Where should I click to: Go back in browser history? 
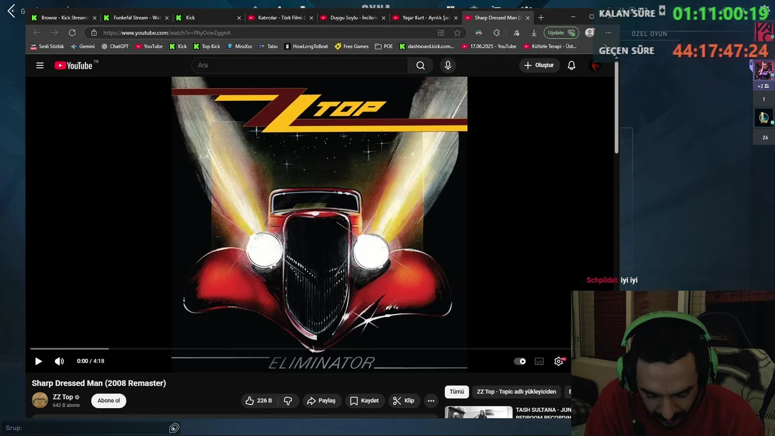pyautogui.click(x=37, y=33)
